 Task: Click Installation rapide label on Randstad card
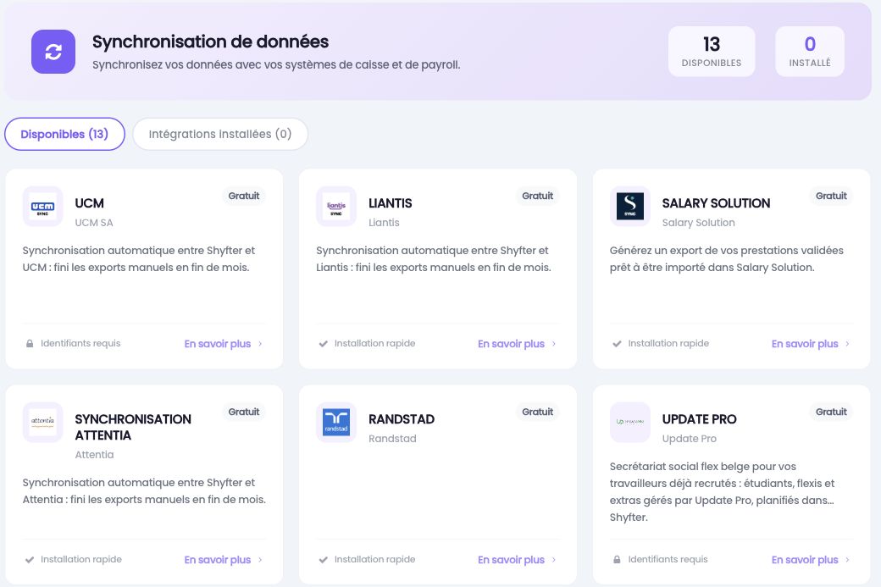[374, 559]
